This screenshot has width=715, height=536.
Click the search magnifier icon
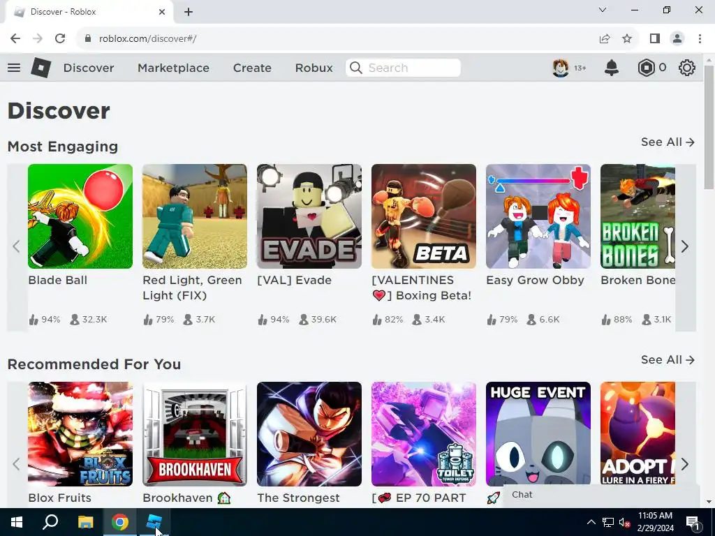[x=356, y=68]
